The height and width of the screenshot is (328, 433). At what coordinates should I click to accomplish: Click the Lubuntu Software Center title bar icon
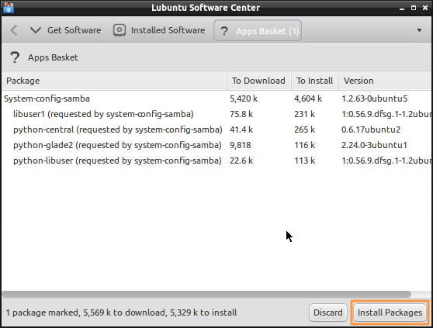[9, 8]
